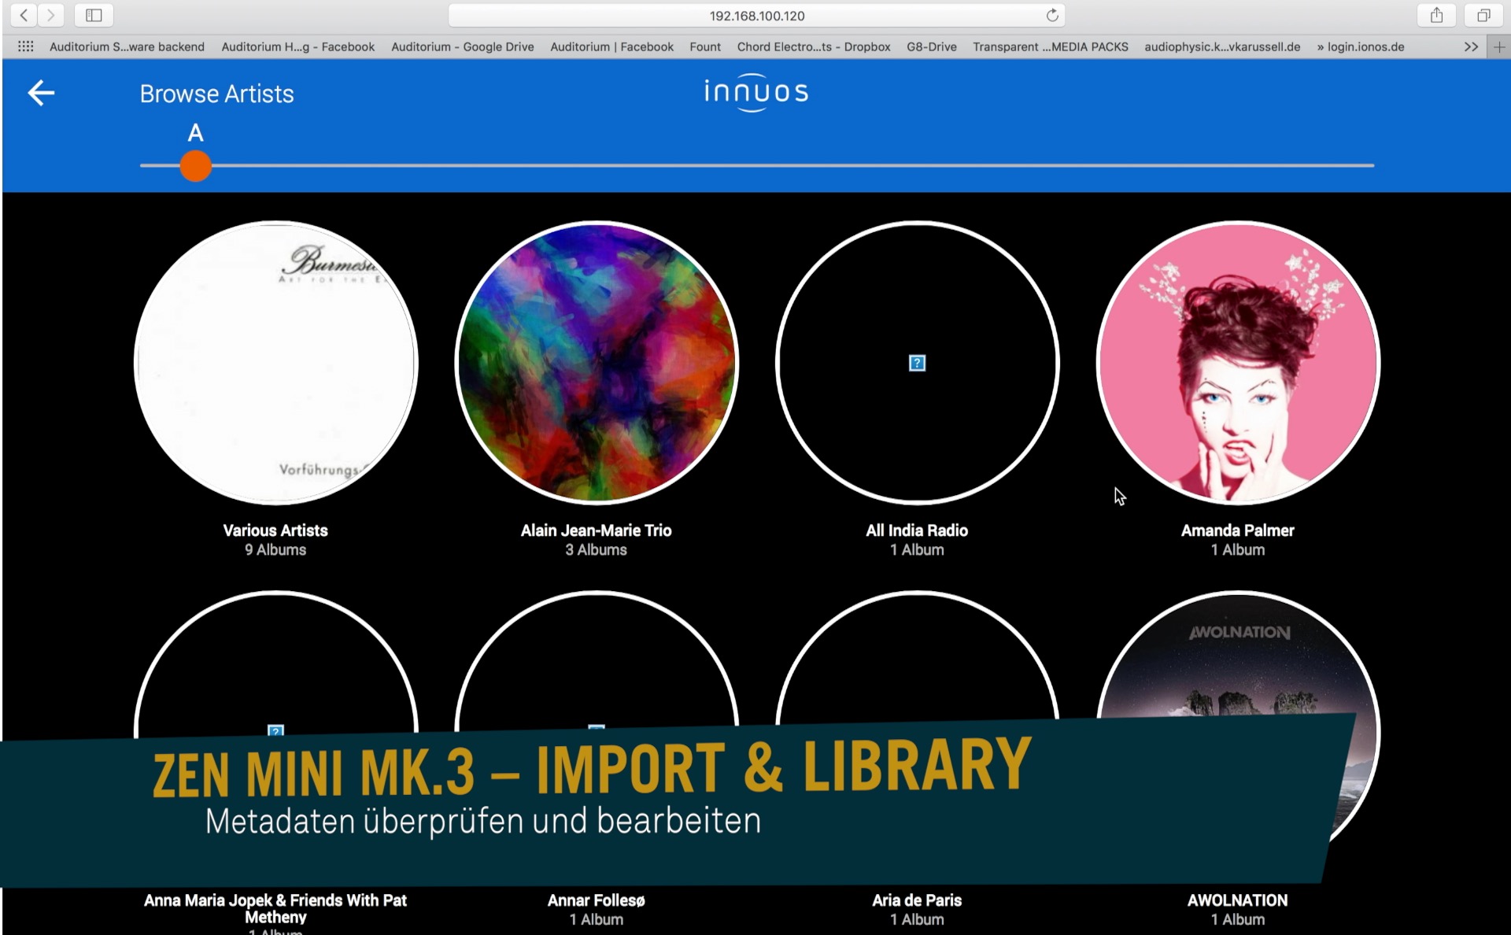The width and height of the screenshot is (1511, 935).
Task: Click the 3 Albums count text
Action: pyautogui.click(x=597, y=550)
